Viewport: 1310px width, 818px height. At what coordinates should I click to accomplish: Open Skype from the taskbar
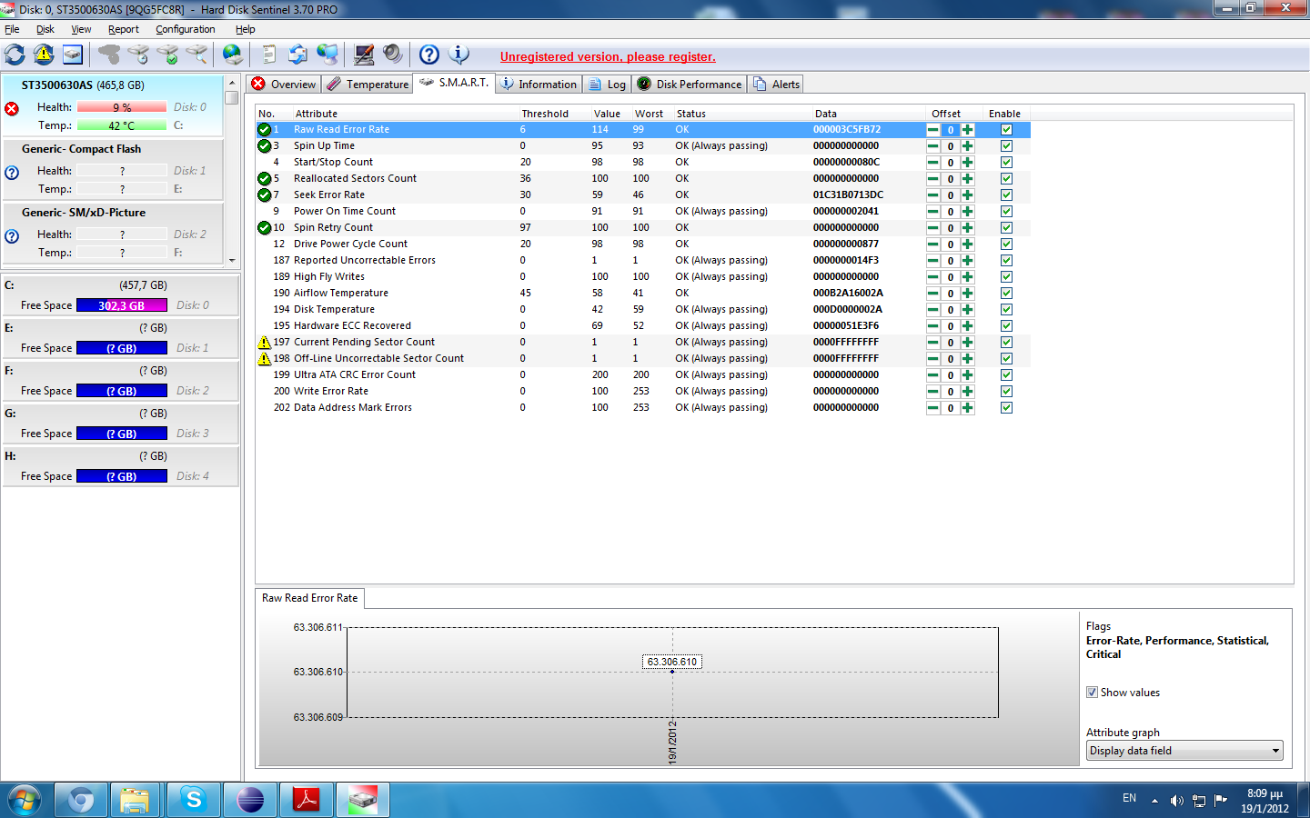194,800
